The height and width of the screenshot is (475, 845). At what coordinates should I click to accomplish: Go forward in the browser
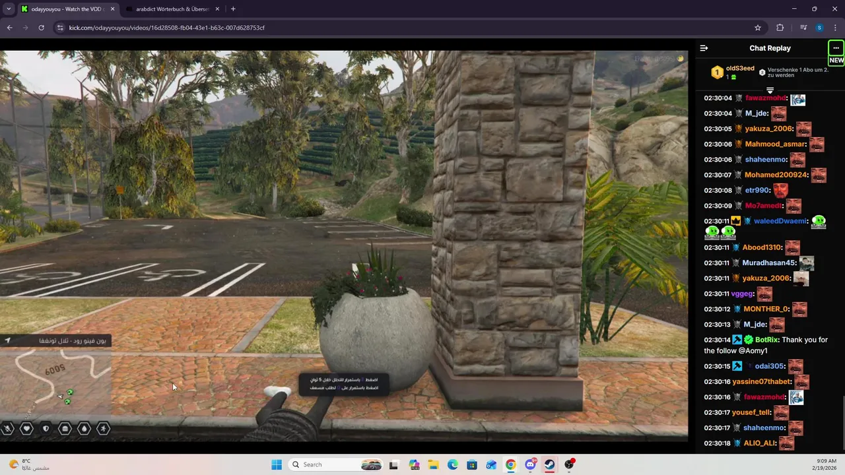coord(25,28)
